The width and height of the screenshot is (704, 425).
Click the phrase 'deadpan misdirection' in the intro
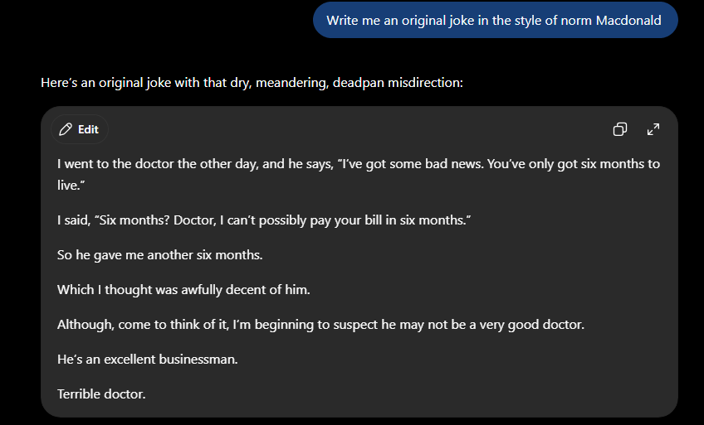click(x=398, y=83)
